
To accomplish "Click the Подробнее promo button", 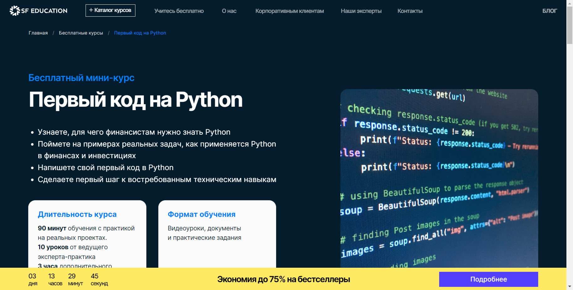I will pos(488,279).
